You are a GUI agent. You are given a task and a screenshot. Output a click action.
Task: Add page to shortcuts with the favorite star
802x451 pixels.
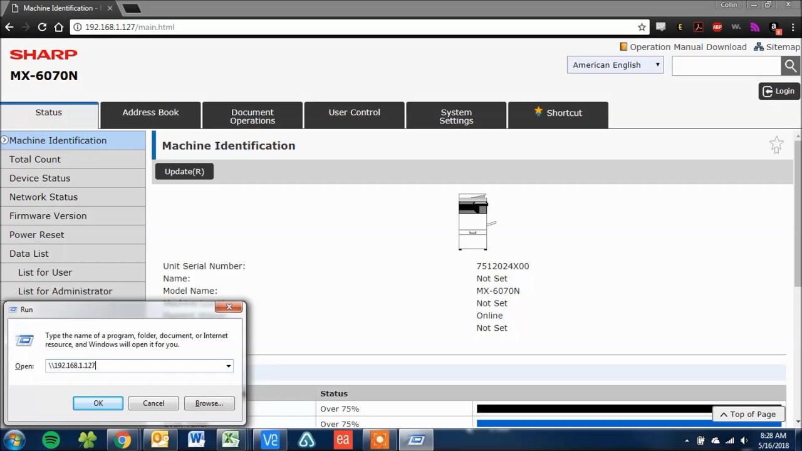pos(776,145)
